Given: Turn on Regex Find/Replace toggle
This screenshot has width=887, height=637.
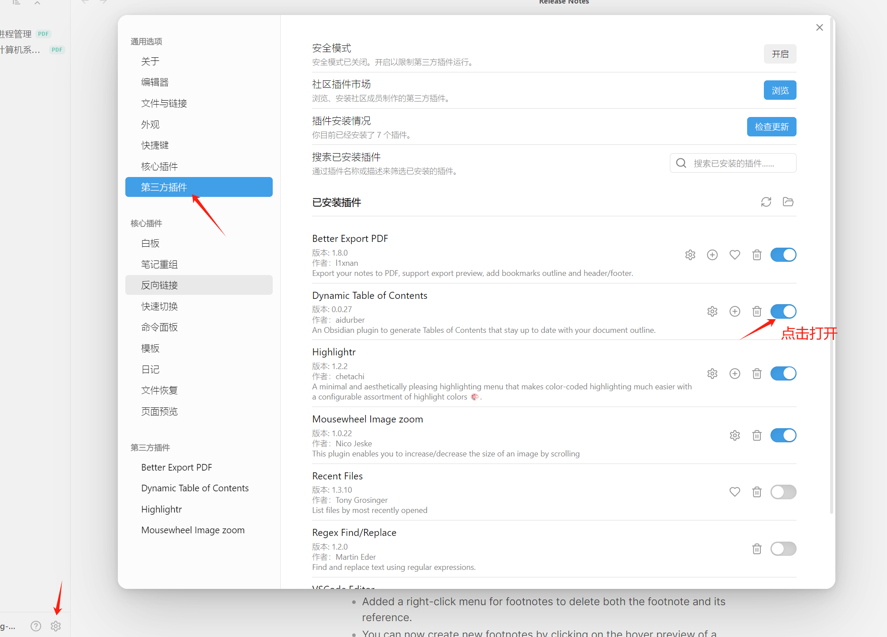Looking at the screenshot, I should tap(783, 549).
